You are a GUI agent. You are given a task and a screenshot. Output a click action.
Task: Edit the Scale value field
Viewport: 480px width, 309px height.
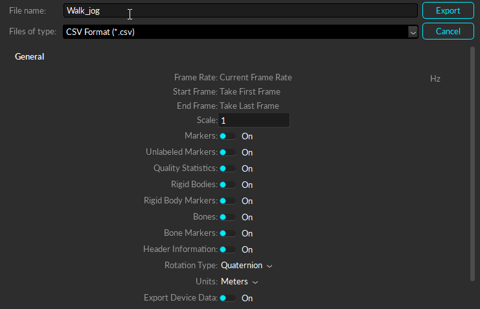point(254,120)
